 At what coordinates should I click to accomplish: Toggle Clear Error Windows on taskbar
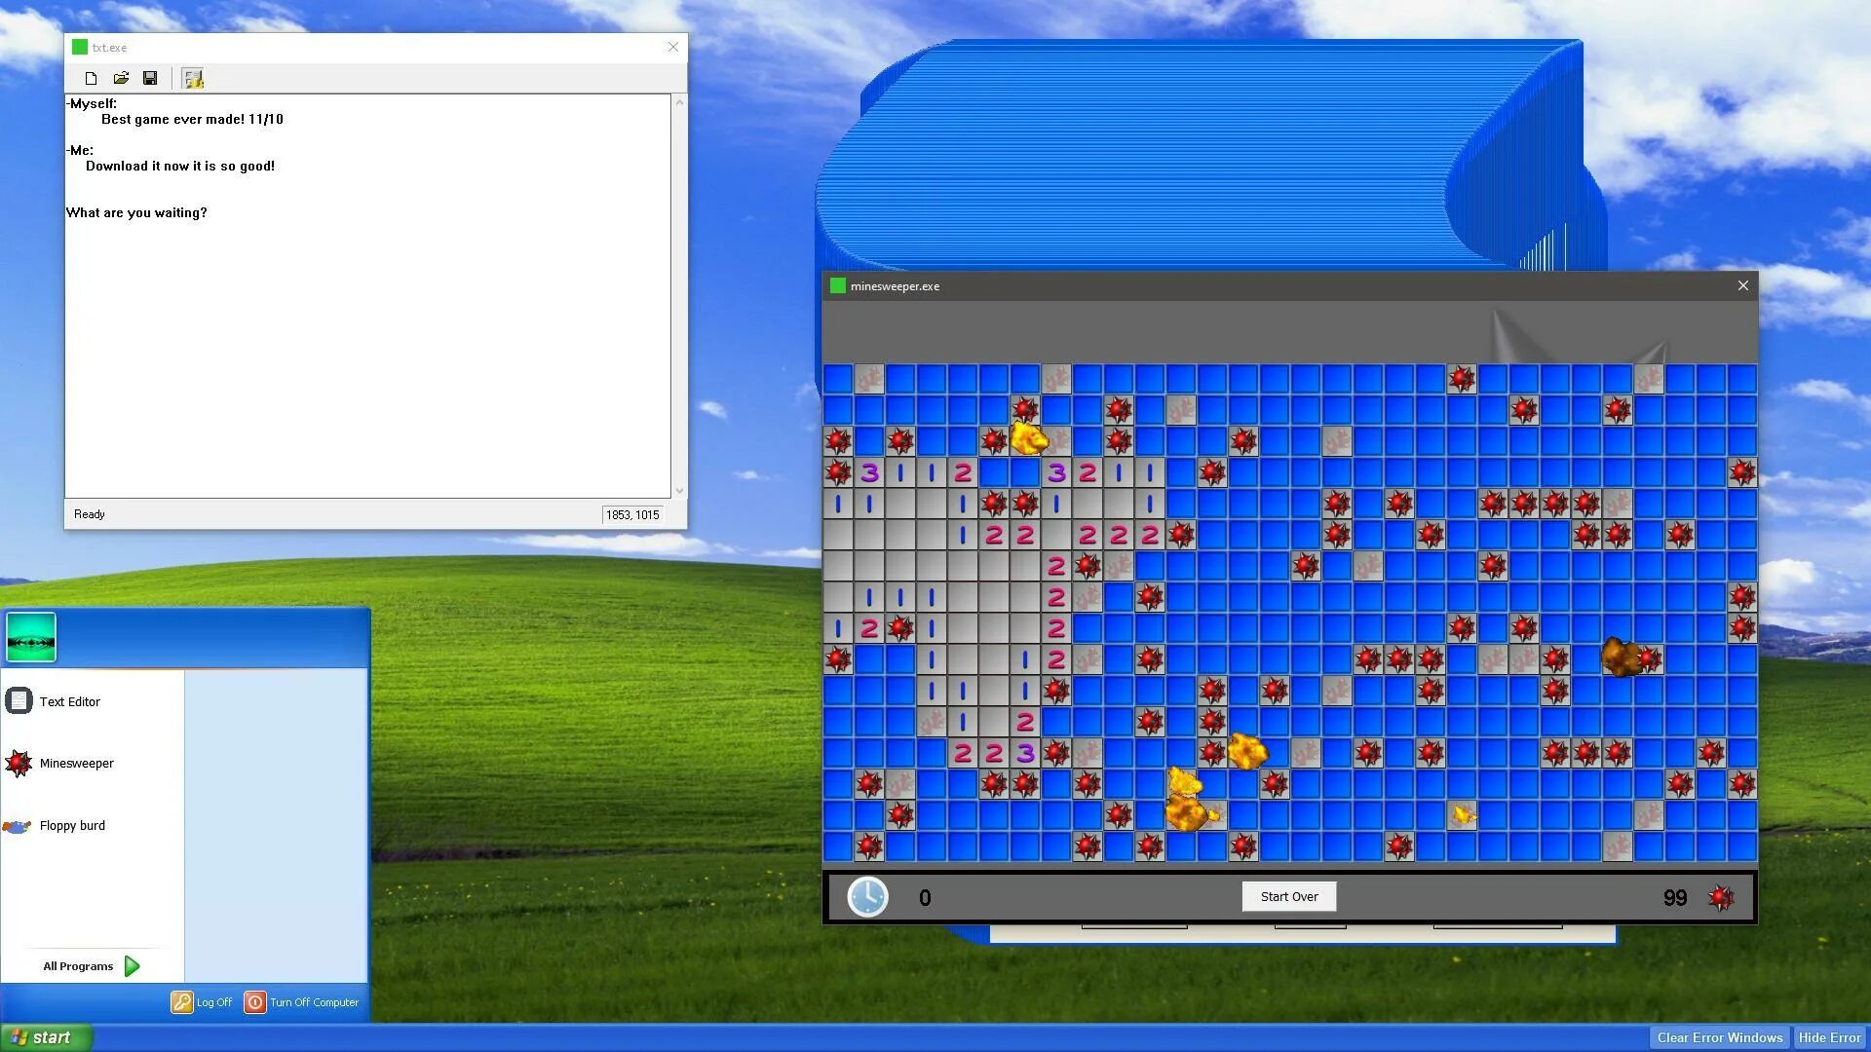point(1718,1036)
